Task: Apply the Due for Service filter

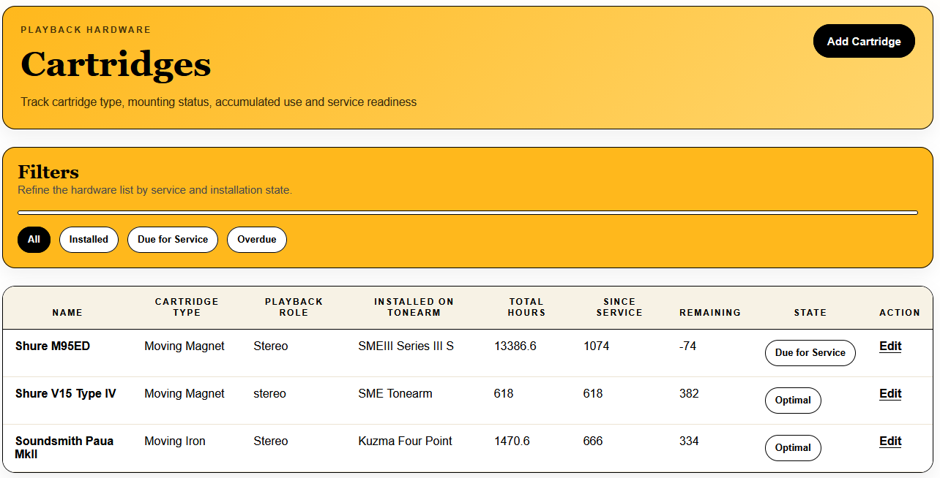Action: (173, 239)
